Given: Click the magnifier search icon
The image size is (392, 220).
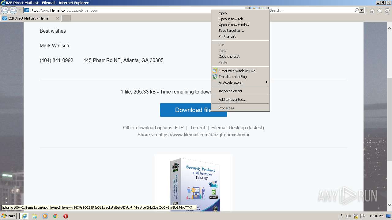Looking at the screenshot, I should (x=356, y=10).
